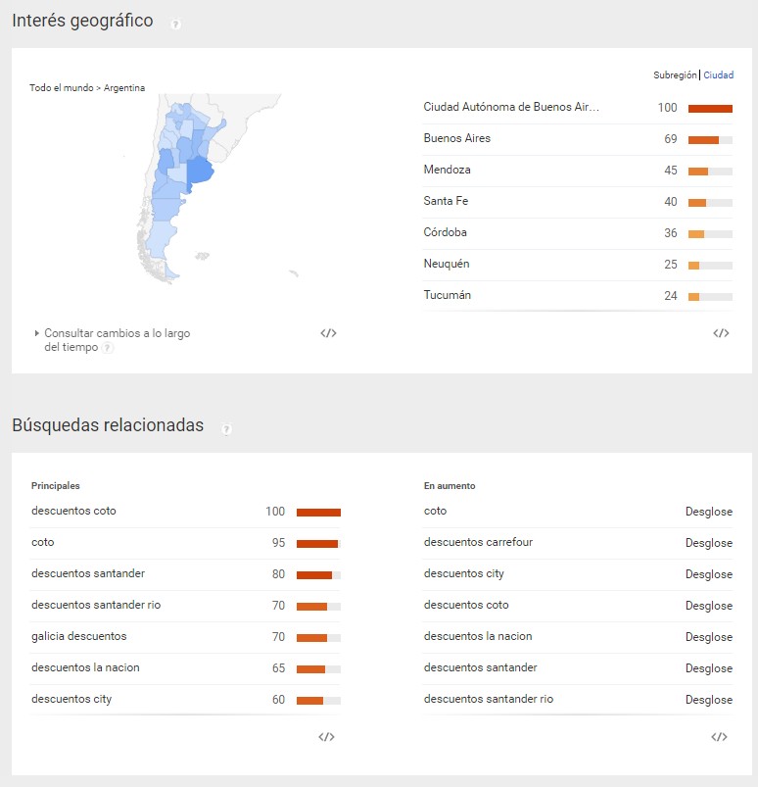Click embed code icon under region list
This screenshot has width=758, height=787.
[721, 333]
